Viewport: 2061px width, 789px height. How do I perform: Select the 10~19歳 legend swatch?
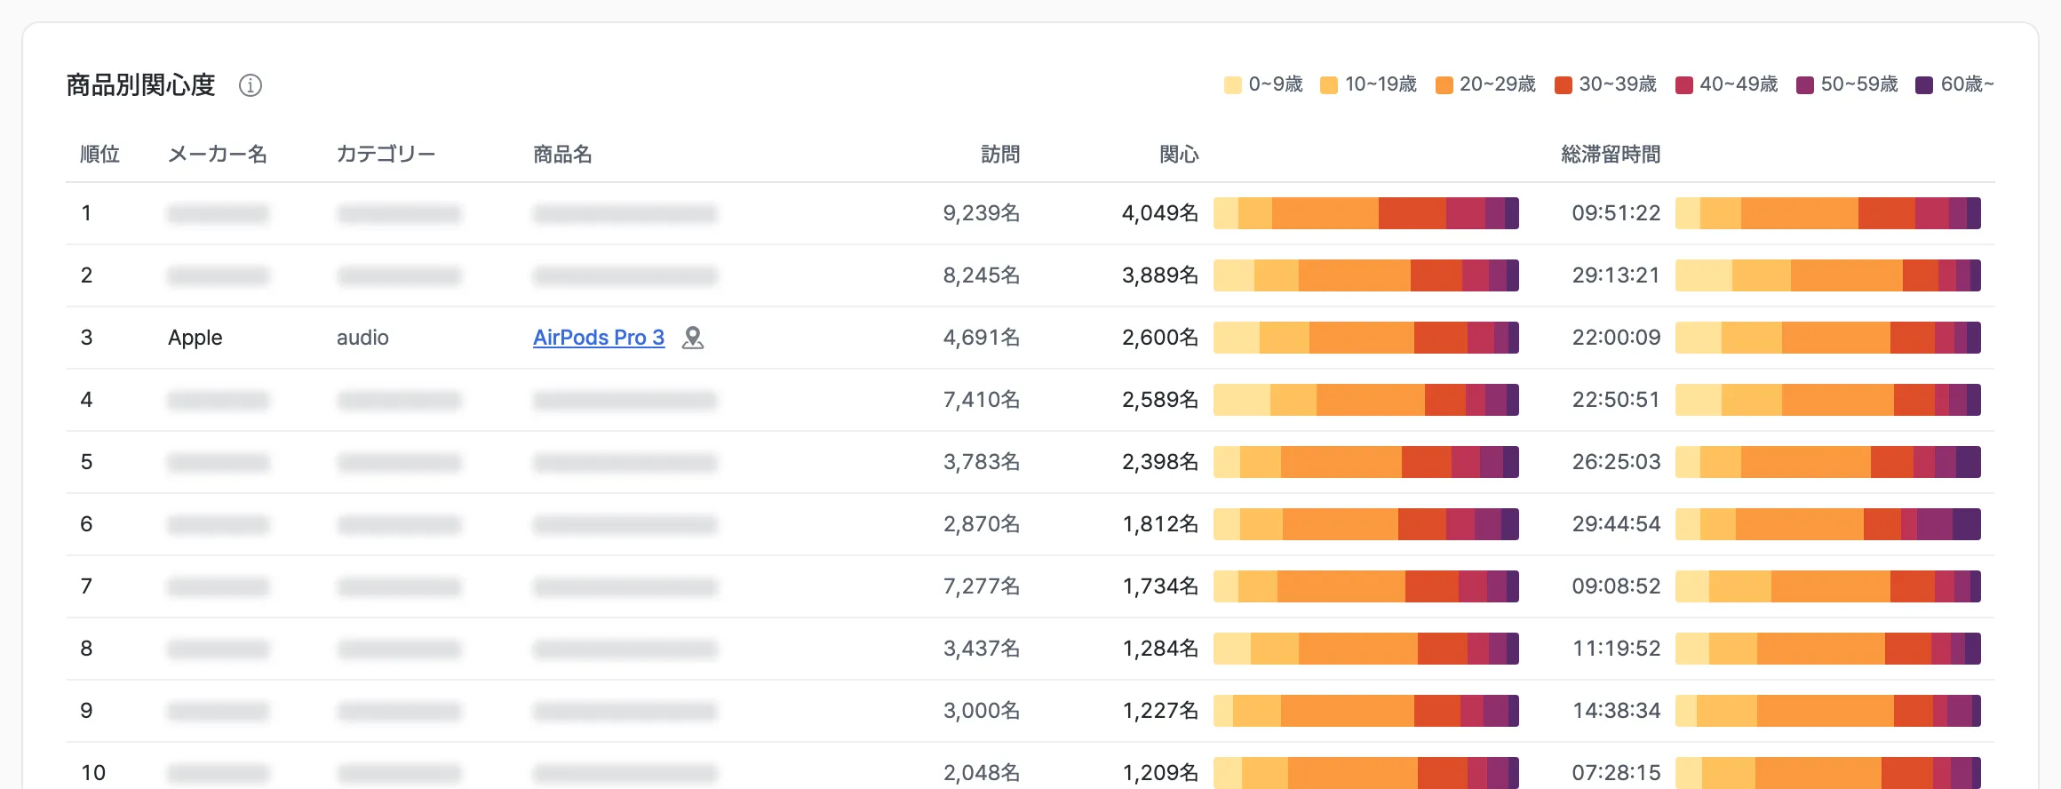(1329, 85)
